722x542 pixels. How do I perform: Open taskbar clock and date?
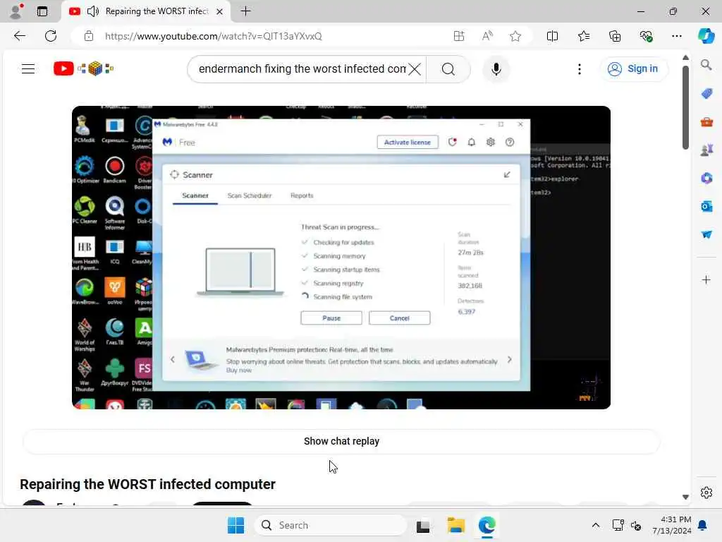coord(671,525)
